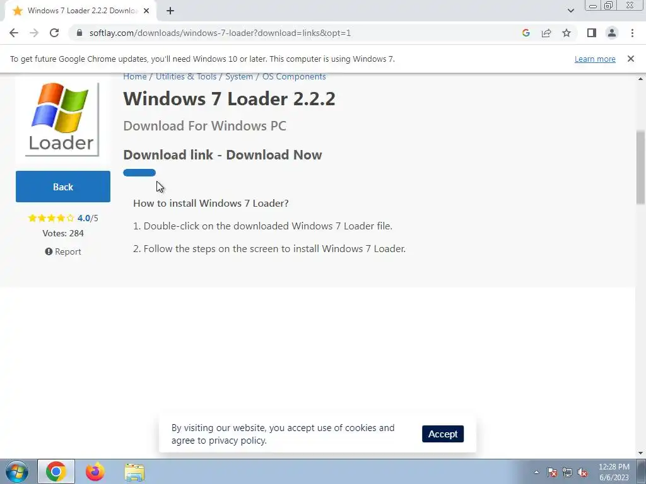Click the scrollbar up arrow
Viewport: 646px width, 484px height.
click(640, 79)
